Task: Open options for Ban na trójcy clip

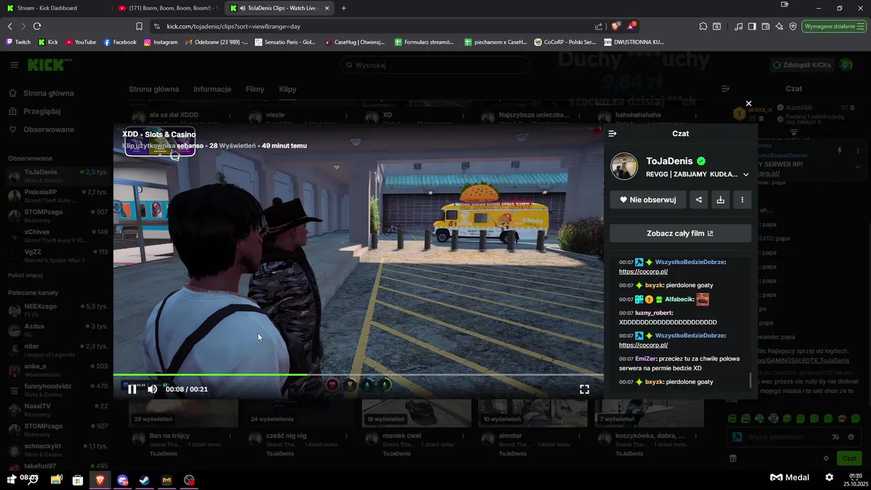Action: 230,436
